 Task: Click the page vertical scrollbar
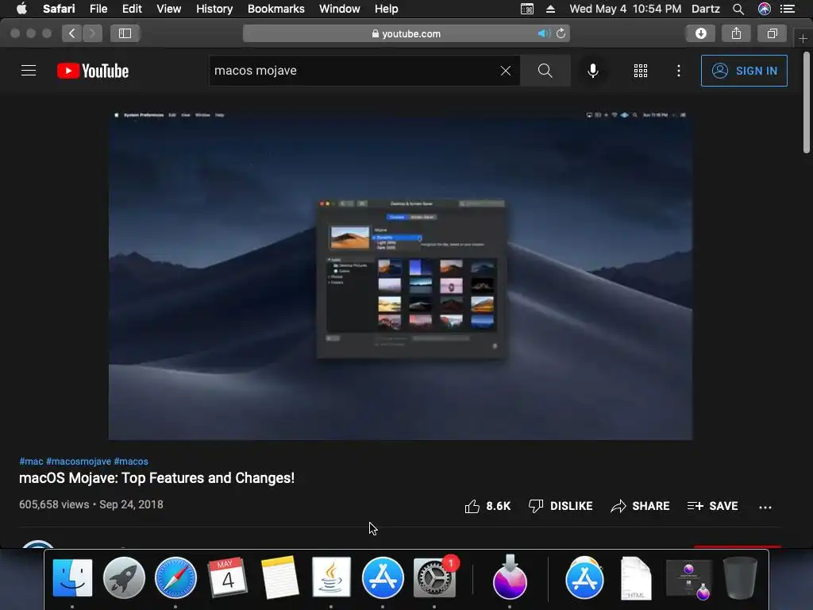click(807, 102)
